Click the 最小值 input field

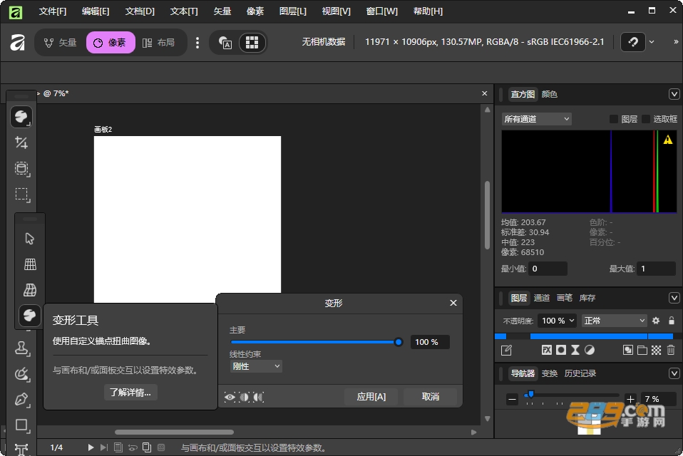point(548,269)
